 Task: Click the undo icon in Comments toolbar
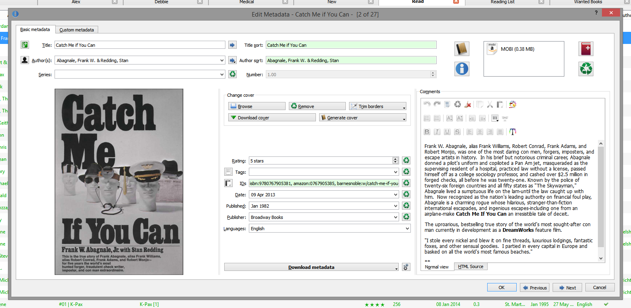427,104
